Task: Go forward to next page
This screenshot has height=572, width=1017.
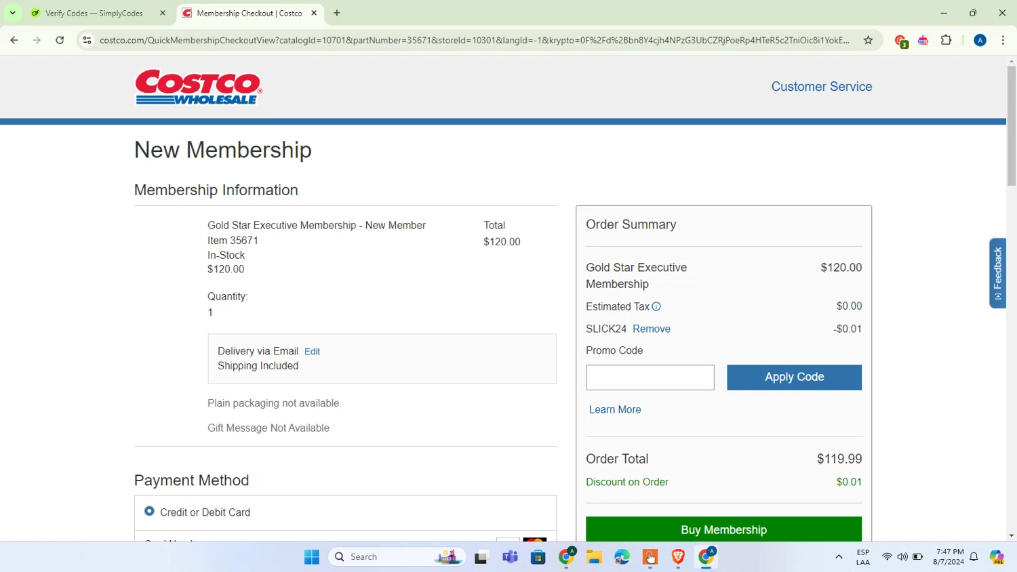Action: coord(37,40)
